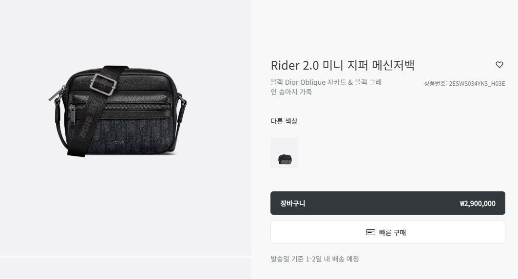Click product number 2ESWS034YKS_H03E

(477, 84)
